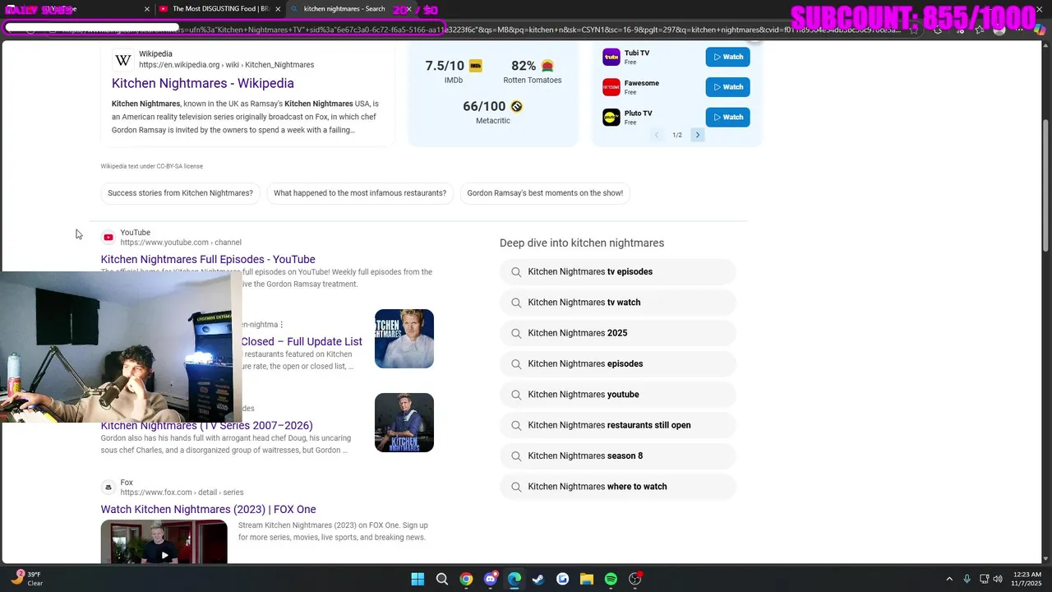Open Windows taskbar search
Viewport: 1052px width, 592px height.
click(442, 579)
